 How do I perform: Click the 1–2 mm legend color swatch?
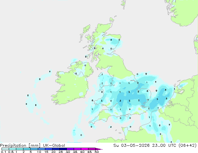coord(20,149)
